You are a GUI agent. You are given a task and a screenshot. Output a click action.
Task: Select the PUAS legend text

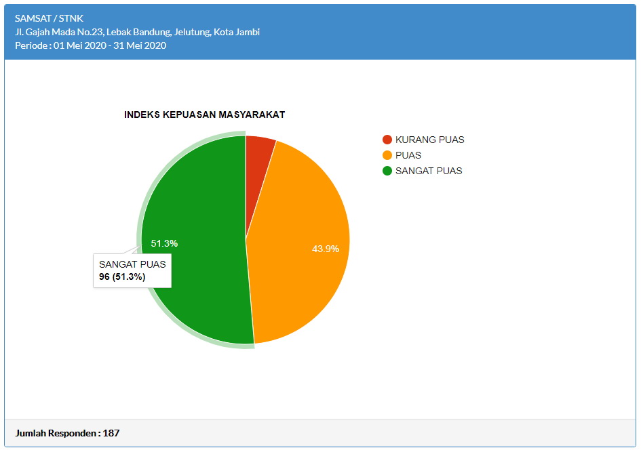[x=408, y=155]
